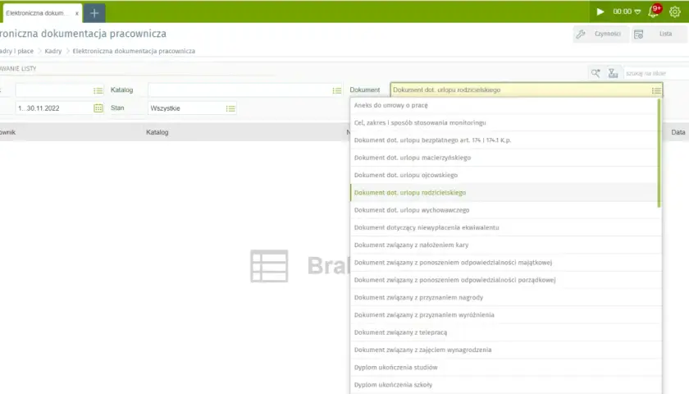The width and height of the screenshot is (689, 394).
Task: Click the date range field 1...30.11.2022
Action: [53, 108]
